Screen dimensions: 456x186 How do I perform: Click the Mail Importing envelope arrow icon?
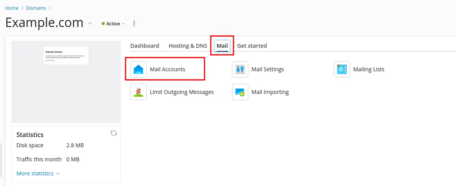240,92
